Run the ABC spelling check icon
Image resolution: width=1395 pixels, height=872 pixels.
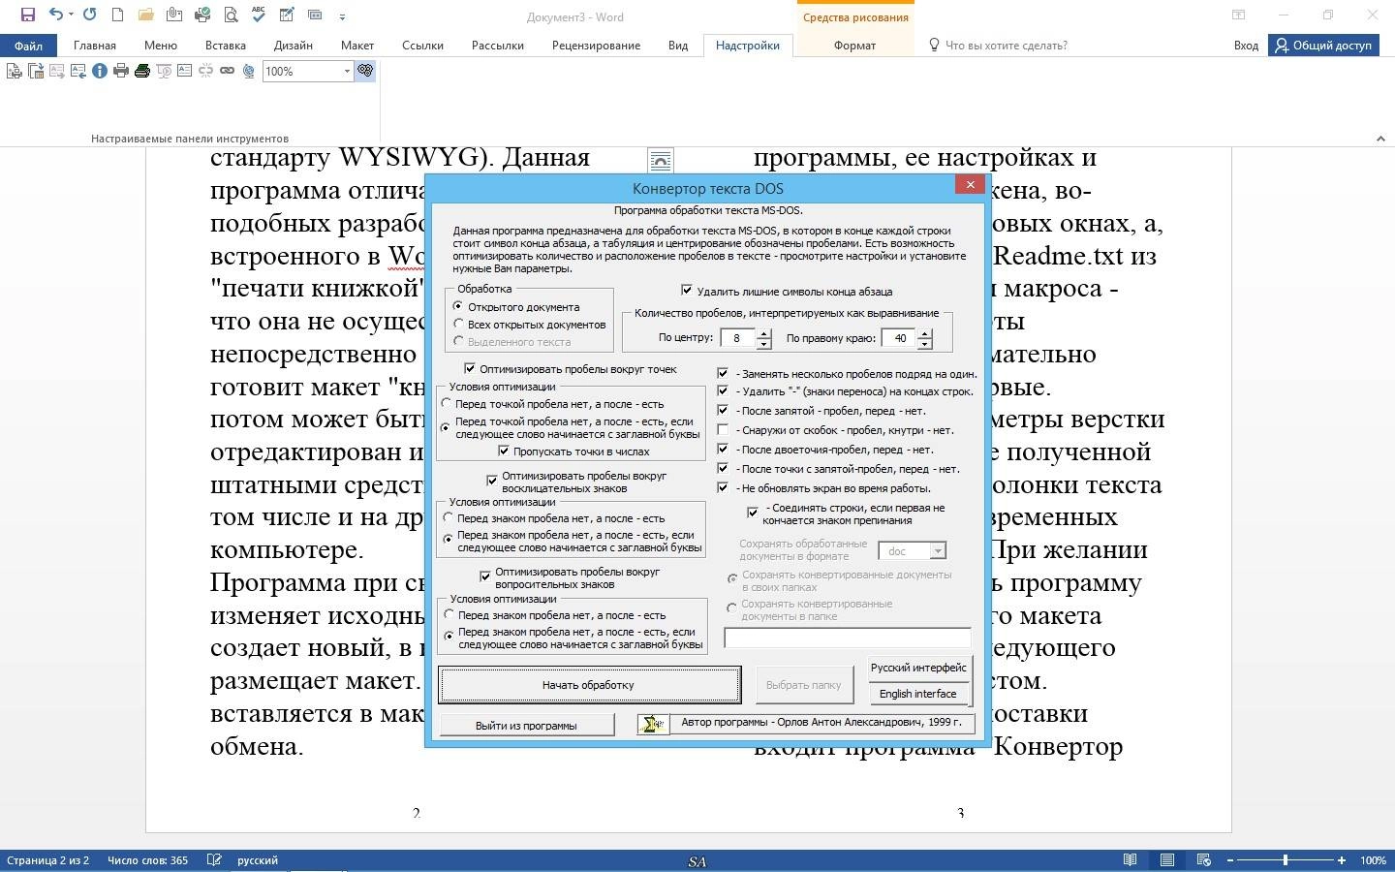(259, 15)
